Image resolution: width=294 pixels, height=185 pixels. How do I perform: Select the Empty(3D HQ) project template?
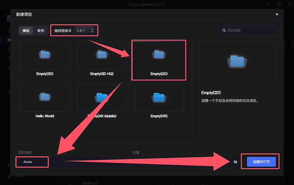point(102,56)
